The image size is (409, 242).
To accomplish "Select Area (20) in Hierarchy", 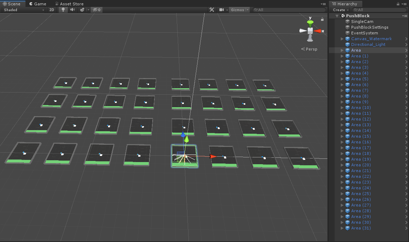I will click(361, 165).
